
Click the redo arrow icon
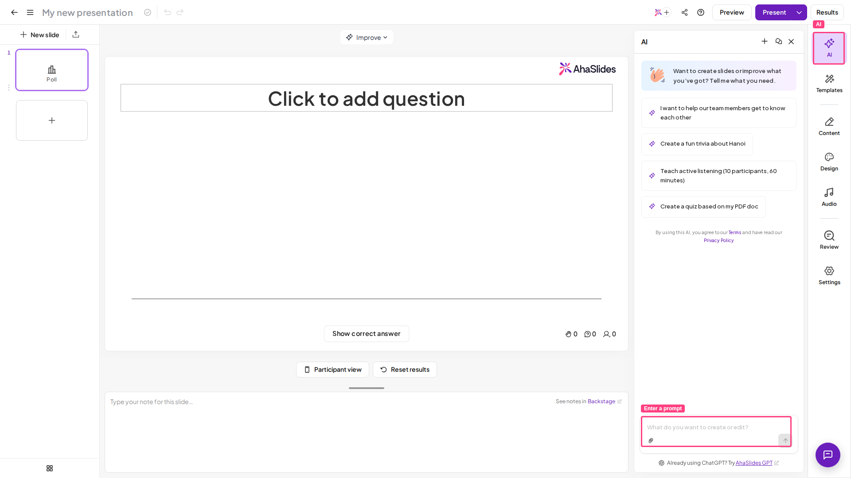[x=180, y=12]
